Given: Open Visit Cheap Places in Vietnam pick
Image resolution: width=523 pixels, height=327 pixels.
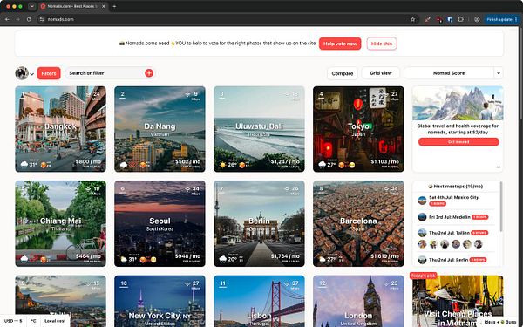Looking at the screenshot, I should coord(458,301).
